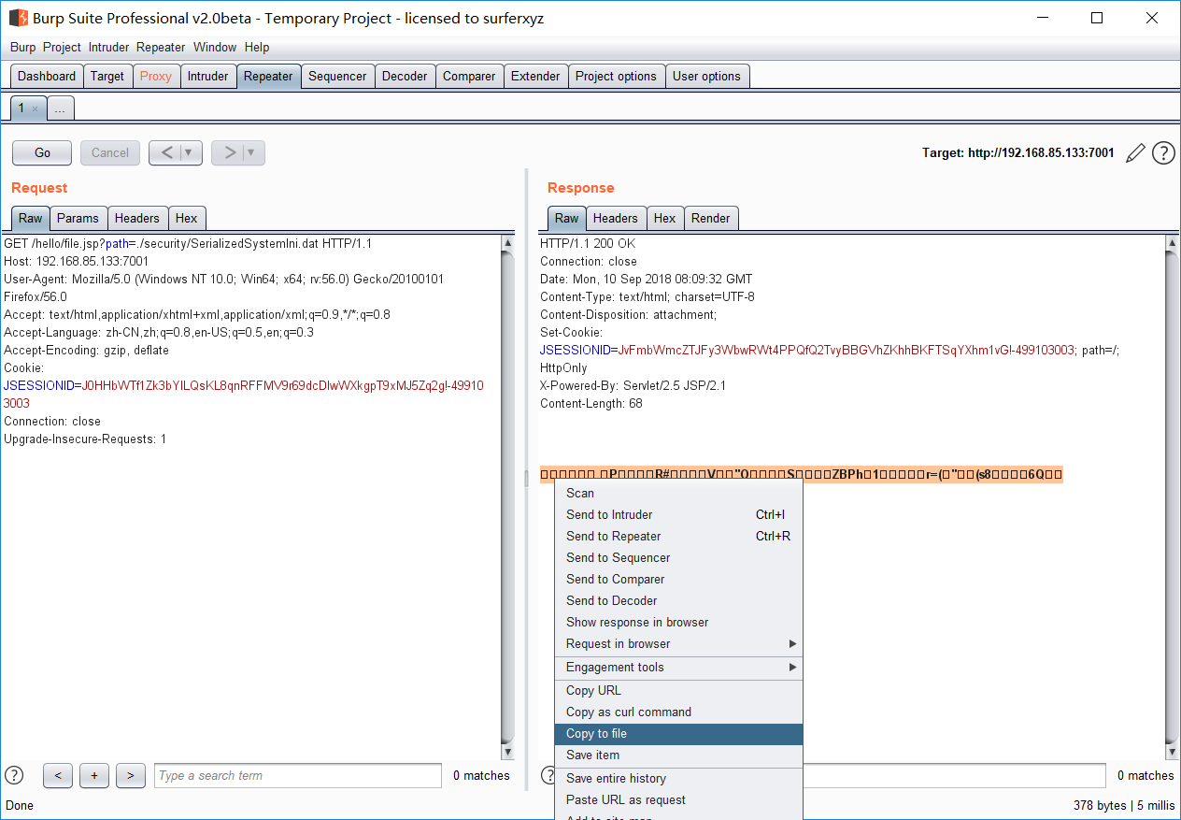Open the Project options tab

point(616,77)
